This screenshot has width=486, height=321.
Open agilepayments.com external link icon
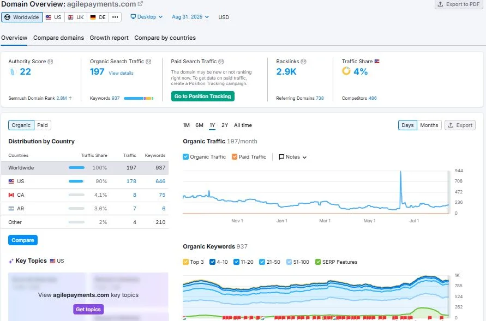tap(140, 4)
